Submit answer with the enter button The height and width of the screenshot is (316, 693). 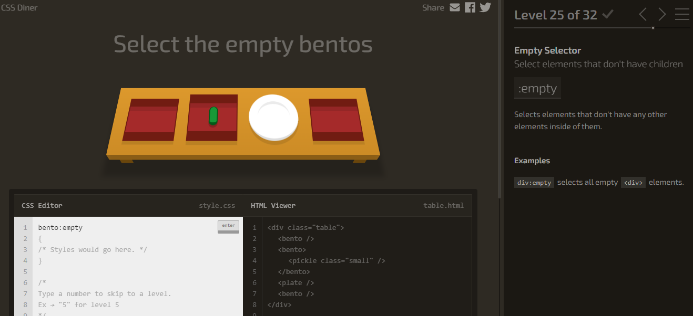pos(228,226)
